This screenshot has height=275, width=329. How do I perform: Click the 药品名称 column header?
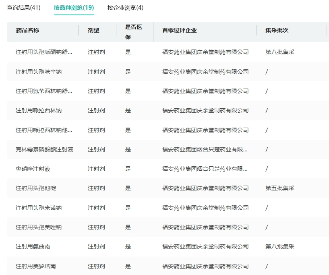27,30
